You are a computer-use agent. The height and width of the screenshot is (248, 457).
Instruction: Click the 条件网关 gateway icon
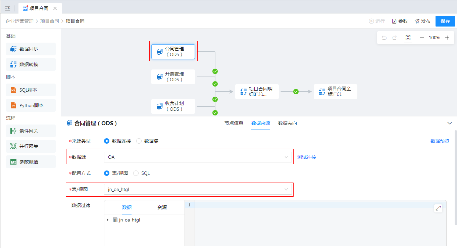coord(13,131)
